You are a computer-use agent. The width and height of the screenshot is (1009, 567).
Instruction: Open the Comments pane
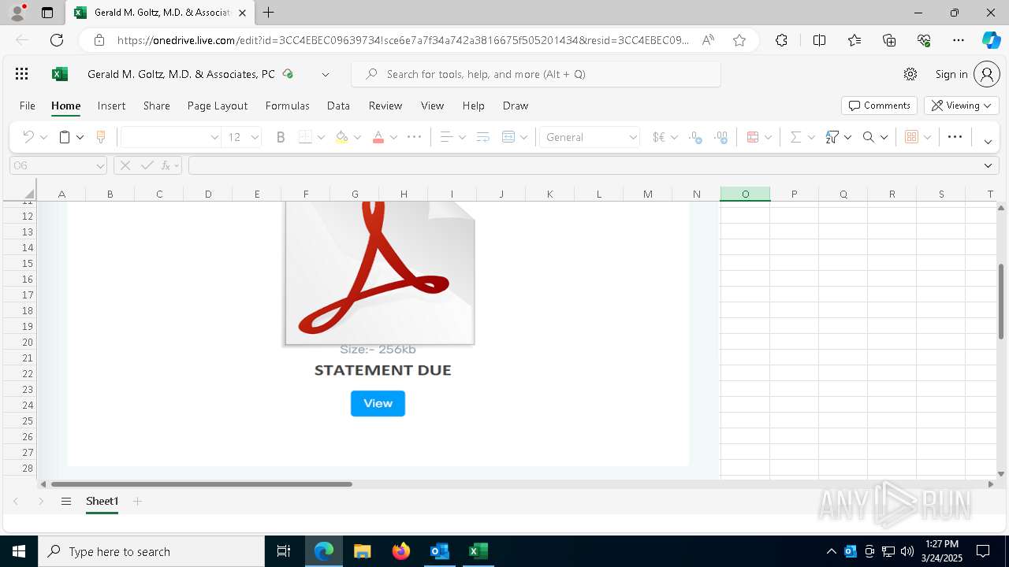(879, 106)
